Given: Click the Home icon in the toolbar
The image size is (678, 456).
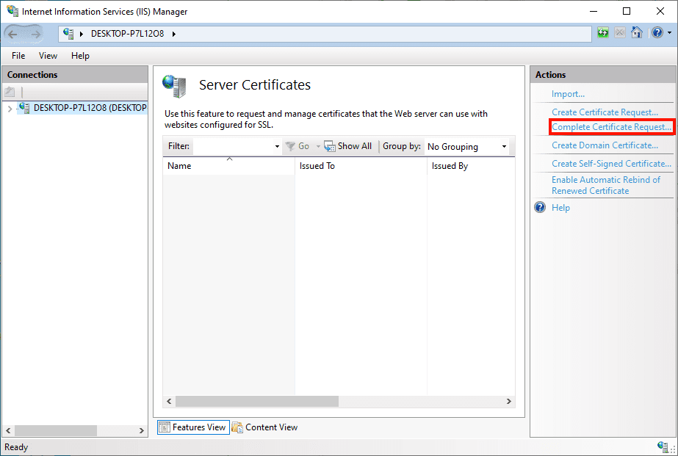Looking at the screenshot, I should point(636,32).
